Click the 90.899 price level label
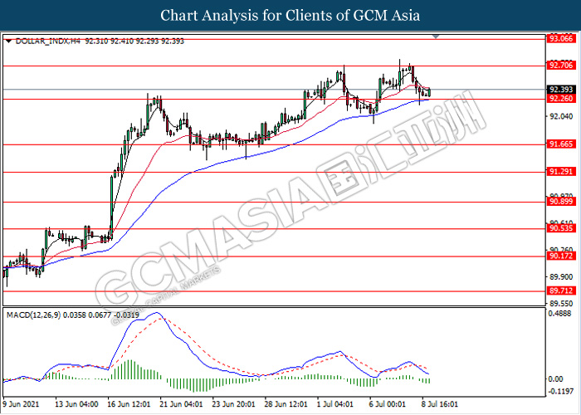Image resolution: width=581 pixels, height=415 pixels. pos(560,202)
